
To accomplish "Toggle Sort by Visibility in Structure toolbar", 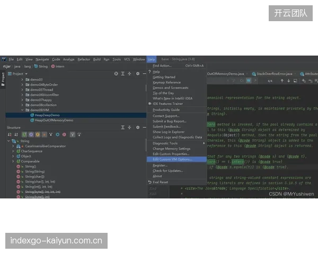I will coord(10,134).
